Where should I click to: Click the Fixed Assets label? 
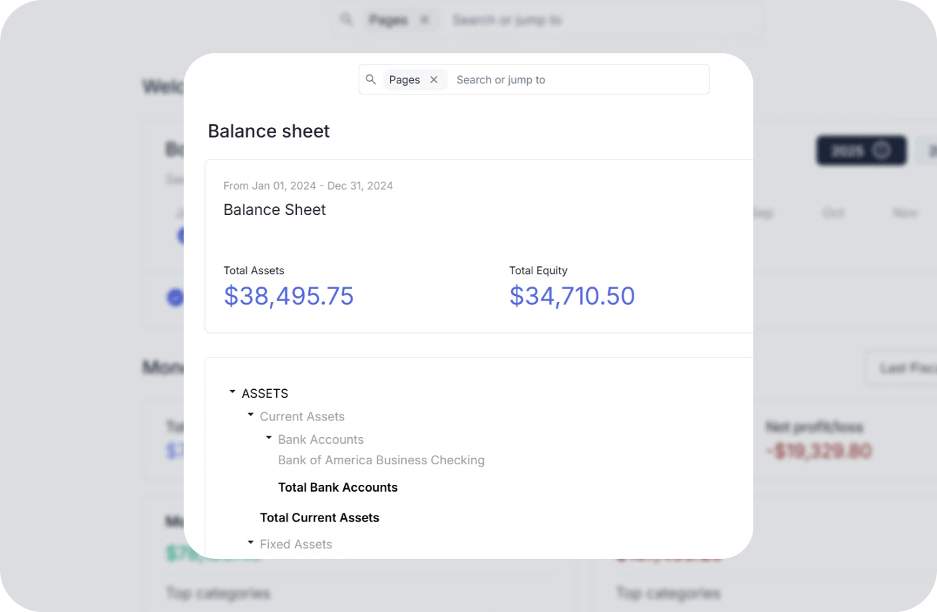click(x=296, y=544)
